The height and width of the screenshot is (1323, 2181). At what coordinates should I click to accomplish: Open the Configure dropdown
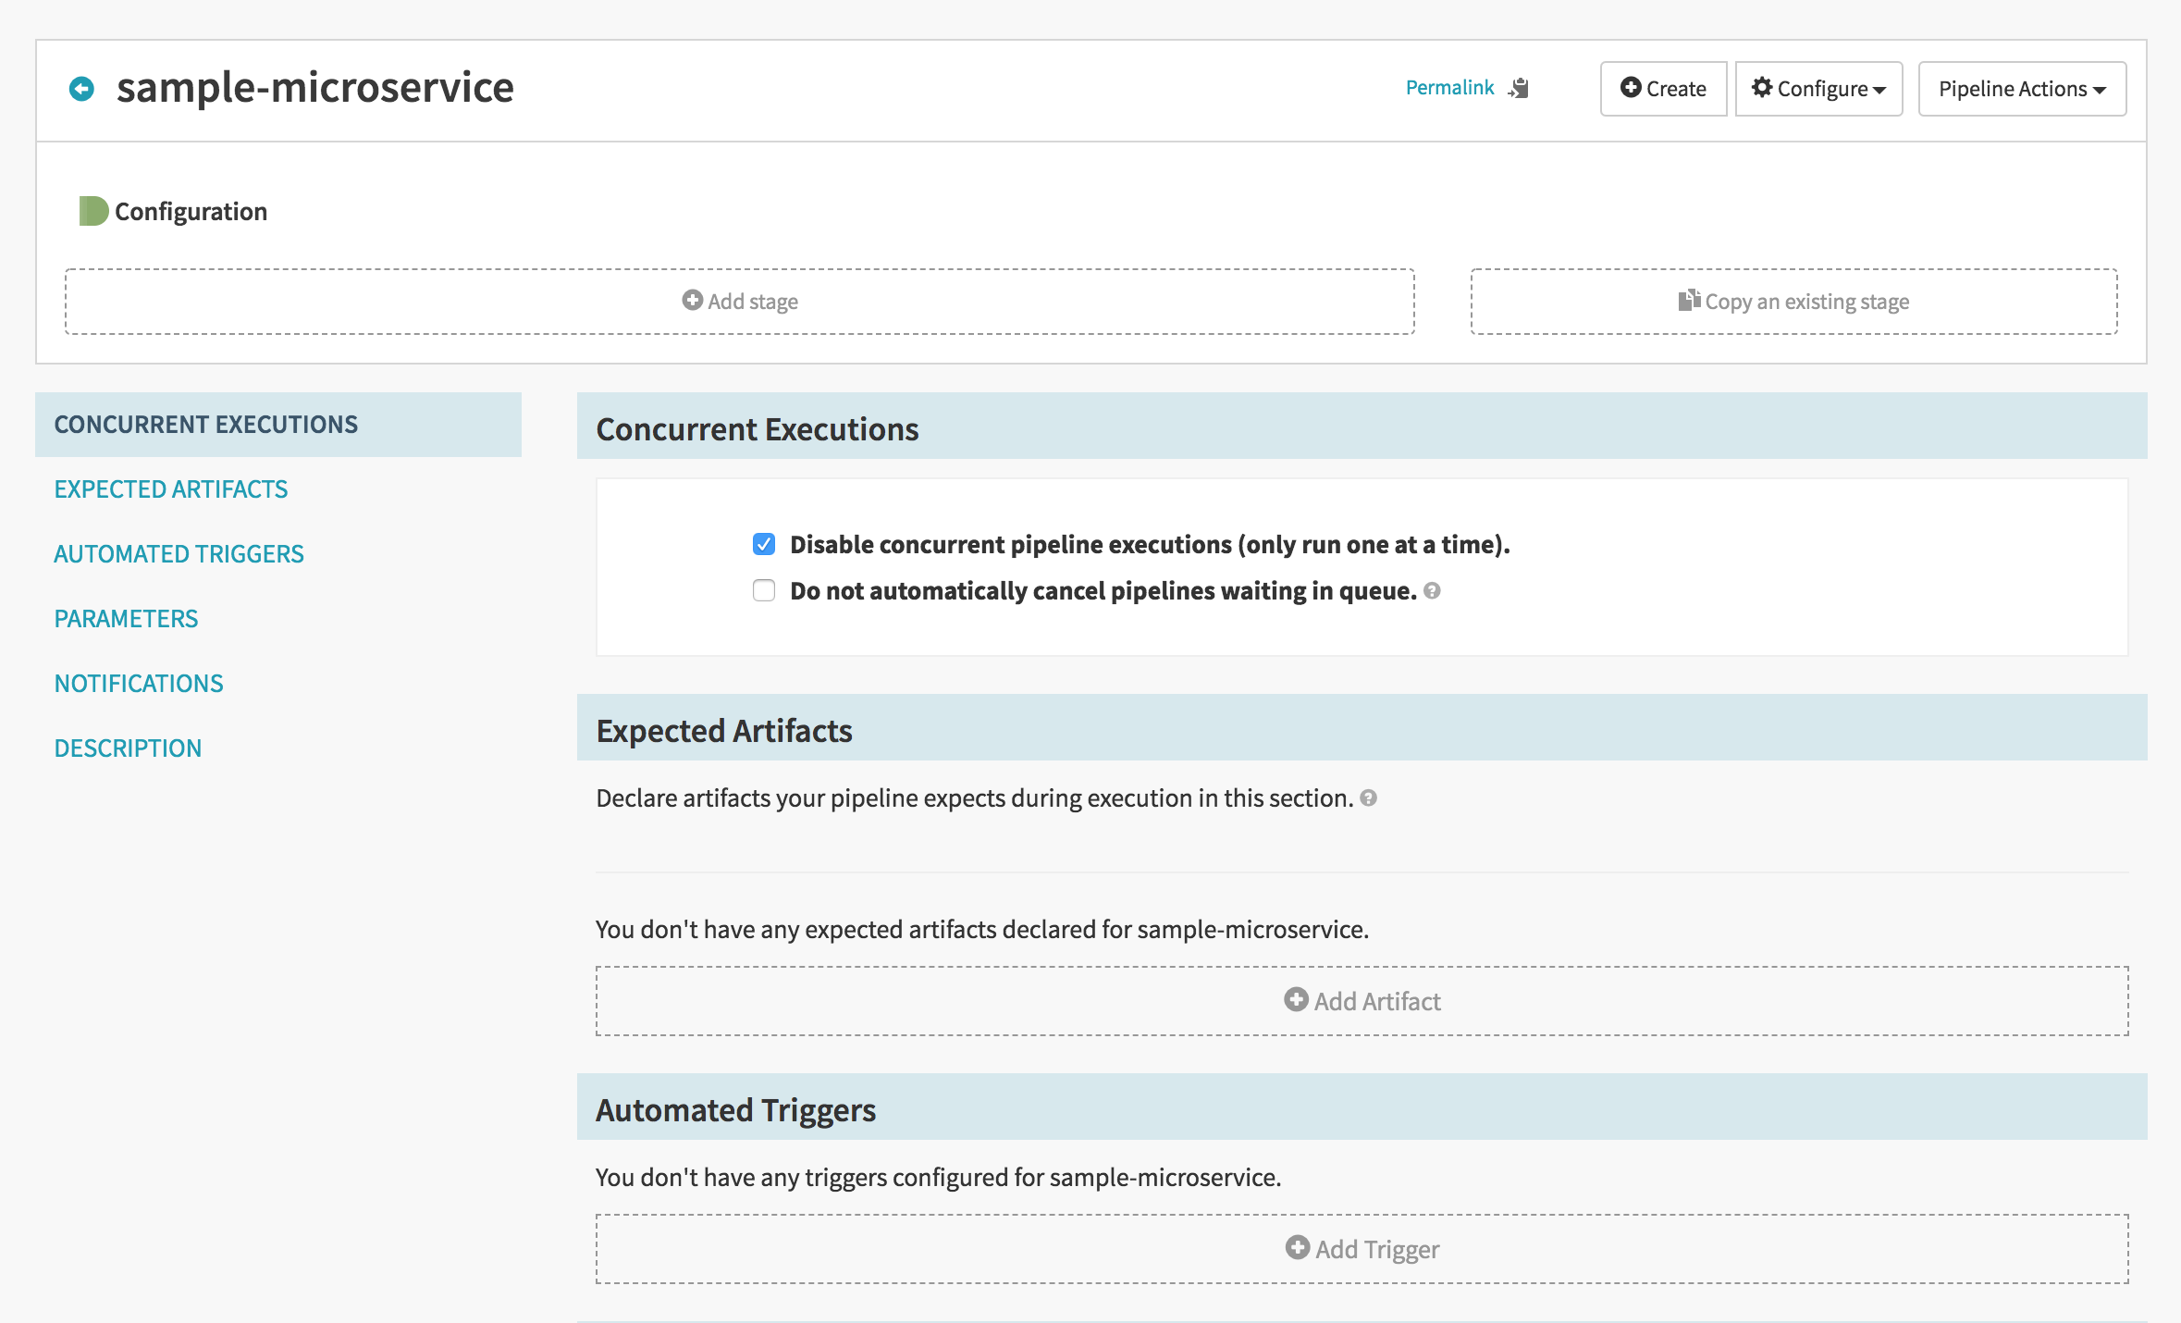[x=1818, y=89]
